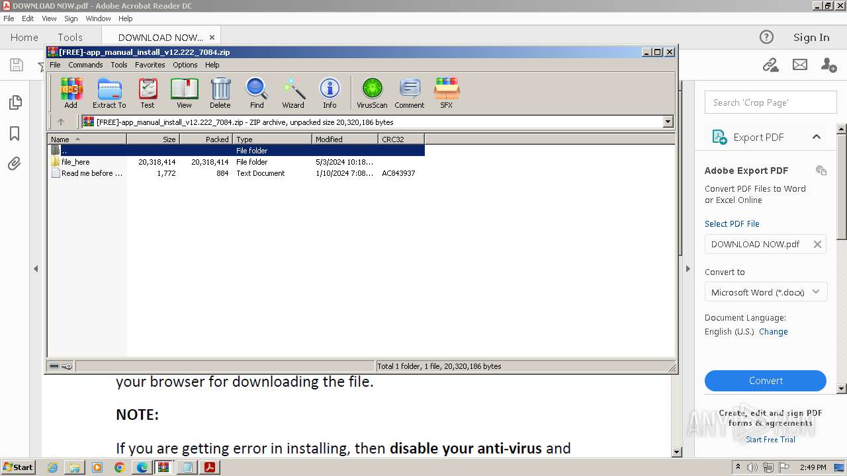Collapse the Export PDF section
This screenshot has width=847, height=476.
pyautogui.click(x=817, y=137)
